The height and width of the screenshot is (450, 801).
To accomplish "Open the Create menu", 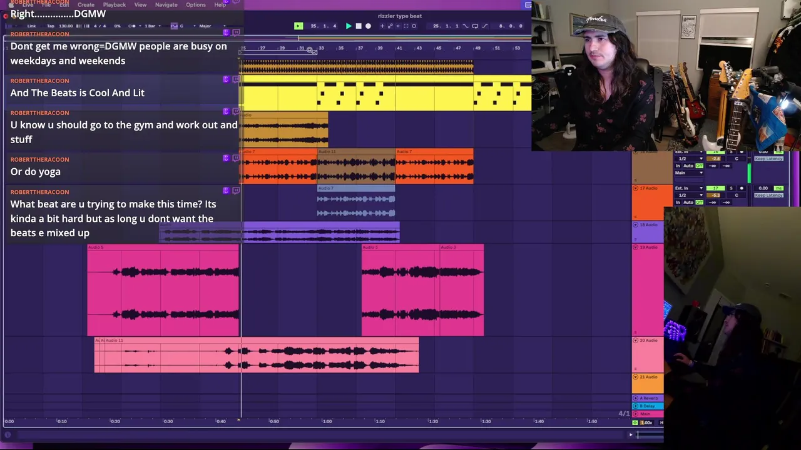I will click(86, 5).
